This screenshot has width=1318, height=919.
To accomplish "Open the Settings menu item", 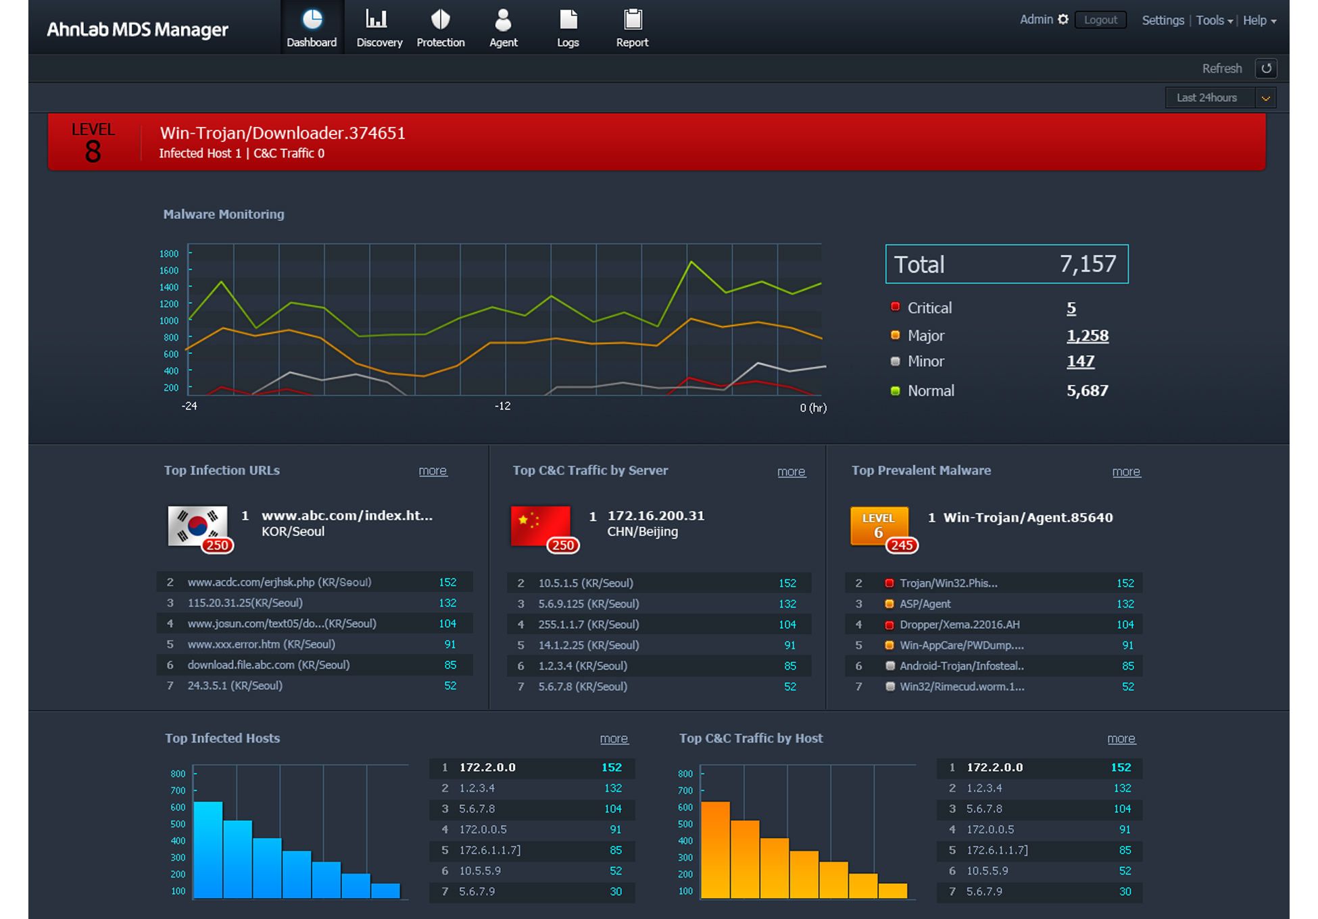I will click(x=1163, y=20).
